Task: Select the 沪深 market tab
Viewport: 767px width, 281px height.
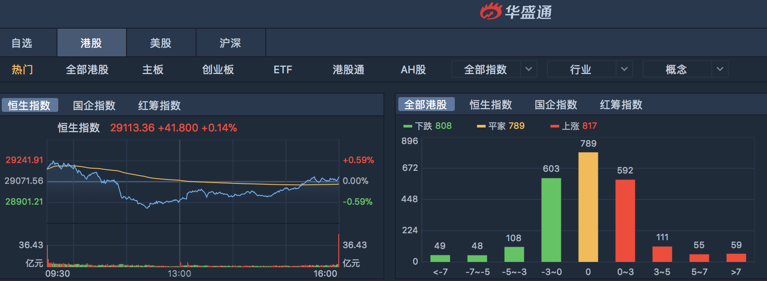Action: point(230,43)
